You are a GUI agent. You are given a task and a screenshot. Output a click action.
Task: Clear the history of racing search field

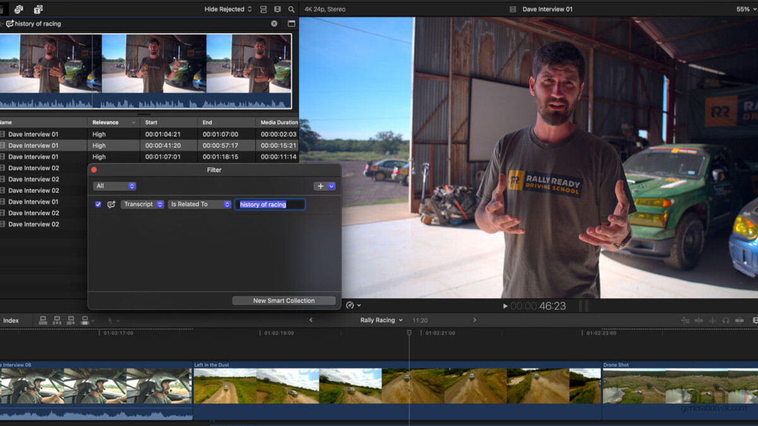274,23
